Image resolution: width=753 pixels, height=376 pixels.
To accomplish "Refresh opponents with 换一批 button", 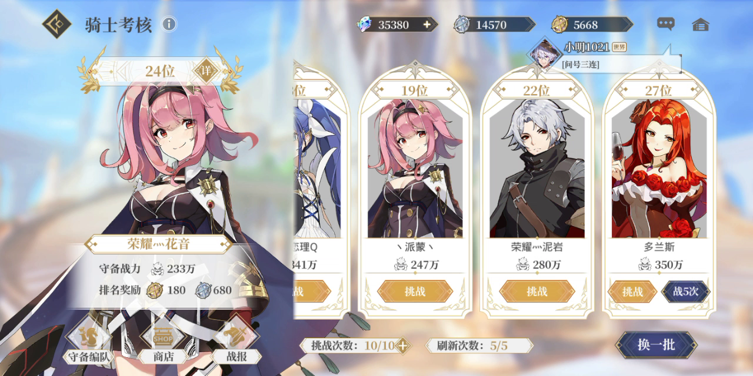I will [x=657, y=345].
